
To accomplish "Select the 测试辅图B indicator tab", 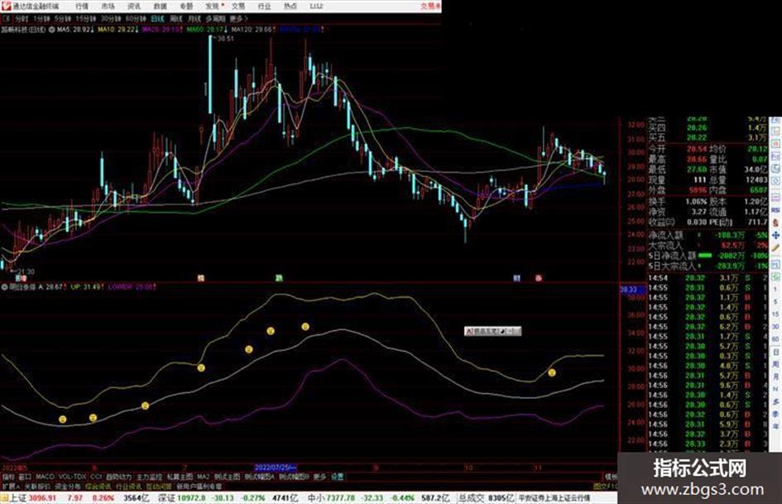I will (x=294, y=477).
